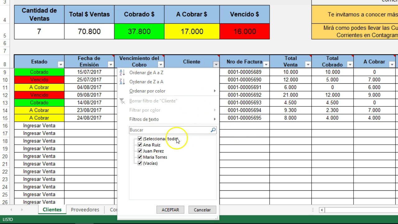
Task: Open the Total Cobrado filter dropdown
Action: click(350, 65)
